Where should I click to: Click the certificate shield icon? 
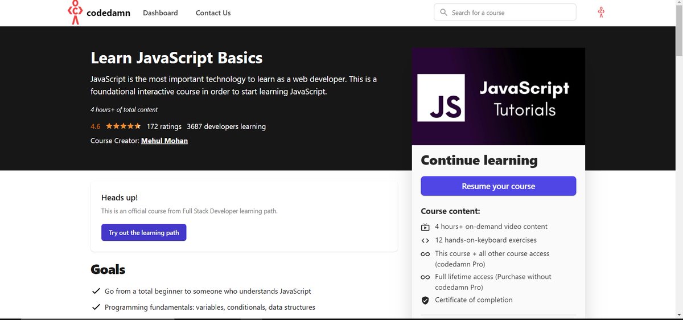[x=425, y=300]
